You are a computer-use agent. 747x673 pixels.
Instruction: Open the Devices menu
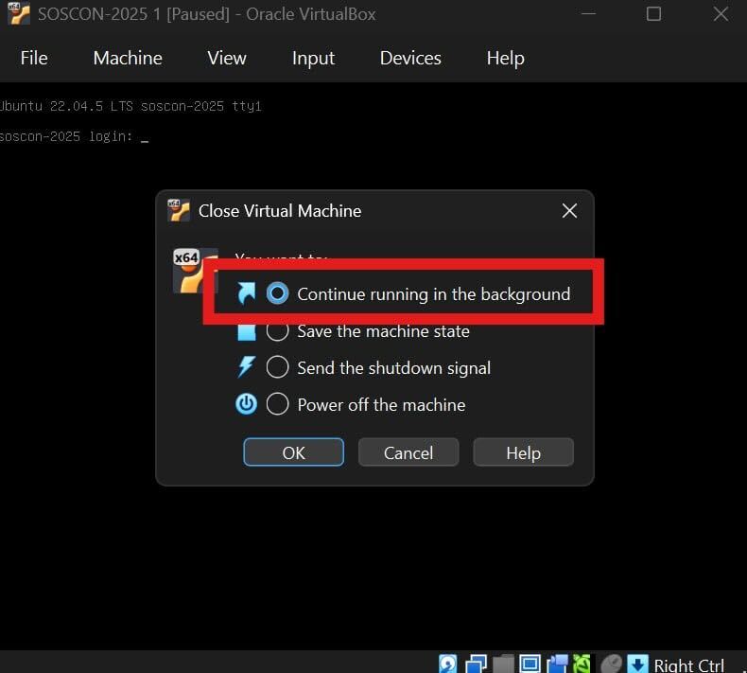[410, 58]
